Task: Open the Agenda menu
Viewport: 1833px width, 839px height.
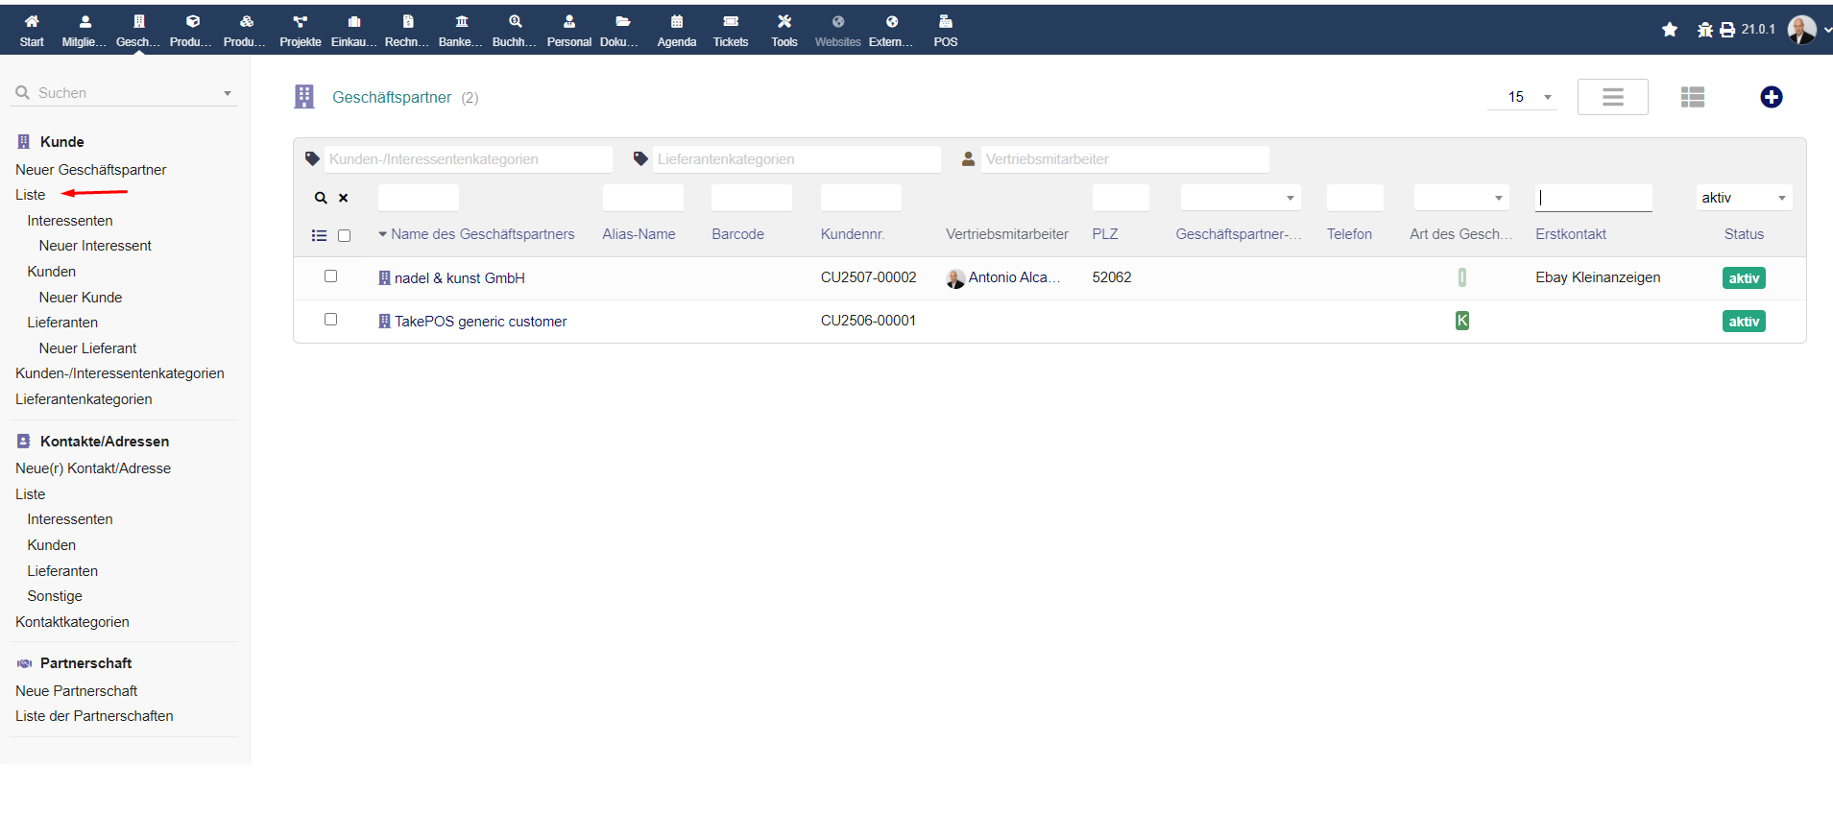Action: [x=676, y=30]
